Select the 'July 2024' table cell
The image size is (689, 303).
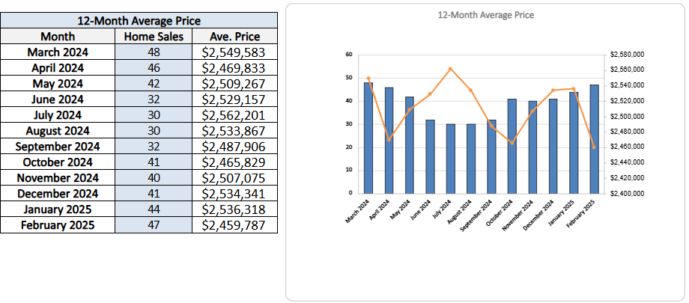[58, 115]
